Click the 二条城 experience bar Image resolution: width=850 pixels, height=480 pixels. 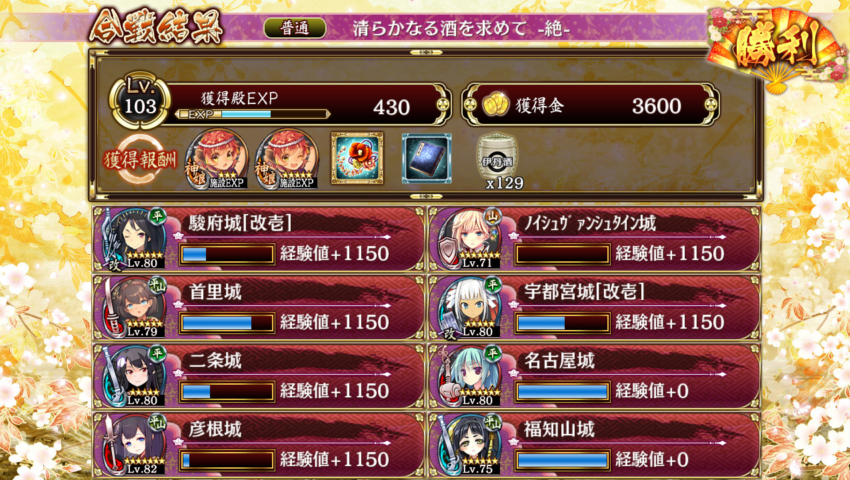pyautogui.click(x=227, y=391)
